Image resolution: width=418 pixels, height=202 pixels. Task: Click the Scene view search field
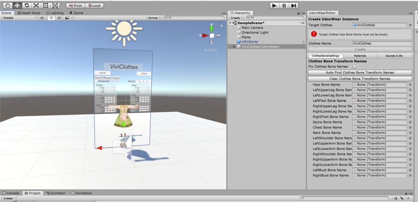point(194,18)
